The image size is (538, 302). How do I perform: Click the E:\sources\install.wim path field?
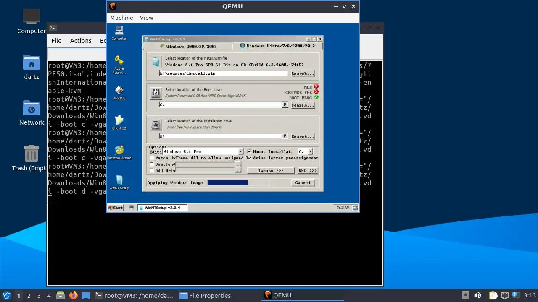point(224,73)
